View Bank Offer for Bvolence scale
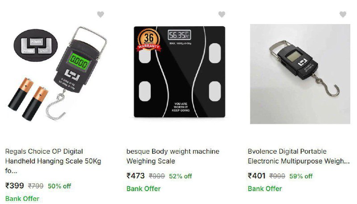 (x=265, y=188)
